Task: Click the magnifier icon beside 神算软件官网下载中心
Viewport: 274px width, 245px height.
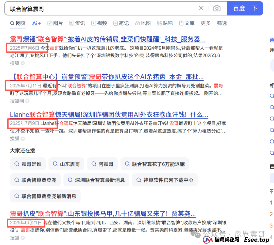Action: coord(139,180)
